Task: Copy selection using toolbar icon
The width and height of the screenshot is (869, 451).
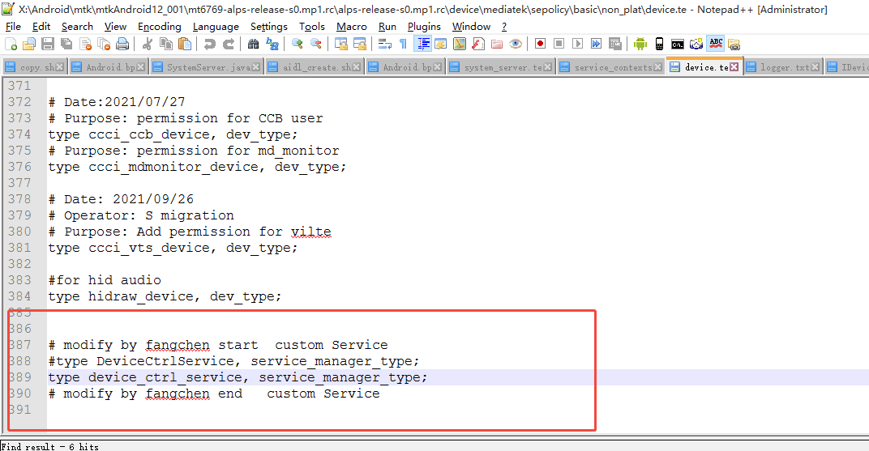Action: pyautogui.click(x=165, y=45)
